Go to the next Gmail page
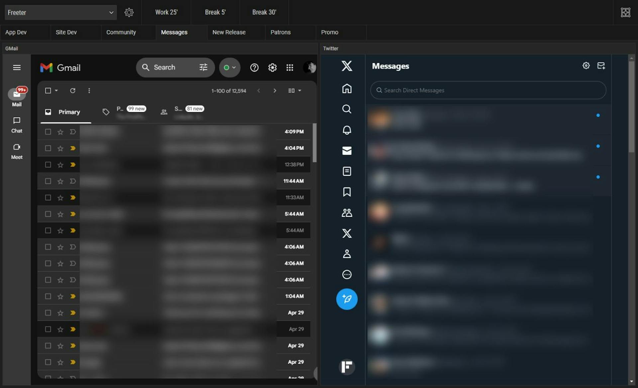The width and height of the screenshot is (638, 388). (275, 90)
